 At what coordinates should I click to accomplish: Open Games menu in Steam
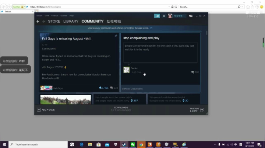coord(64,16)
